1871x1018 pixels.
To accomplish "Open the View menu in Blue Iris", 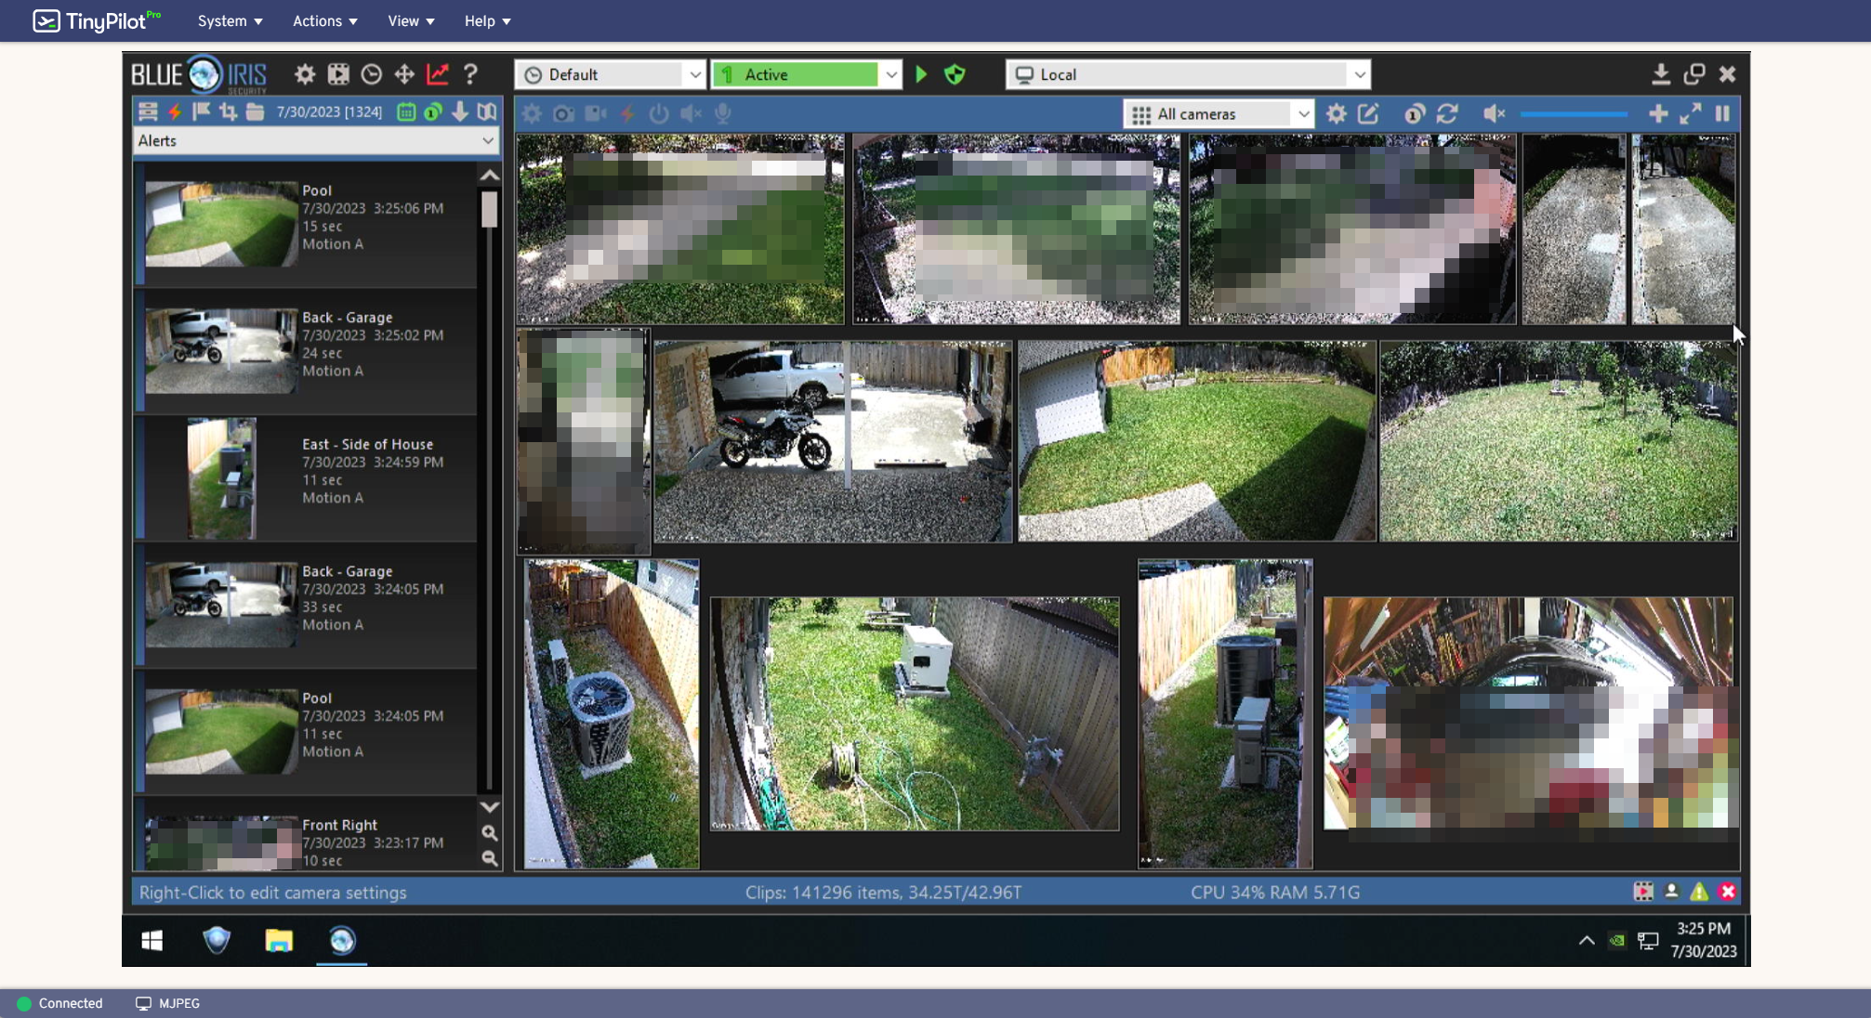I will (402, 21).
